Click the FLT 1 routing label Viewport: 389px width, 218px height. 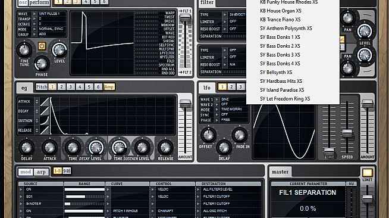tap(185, 11)
